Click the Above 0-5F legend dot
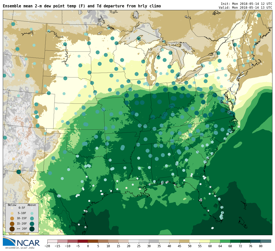Image resolution: width=275 pixels, height=251 pixels. point(32,208)
